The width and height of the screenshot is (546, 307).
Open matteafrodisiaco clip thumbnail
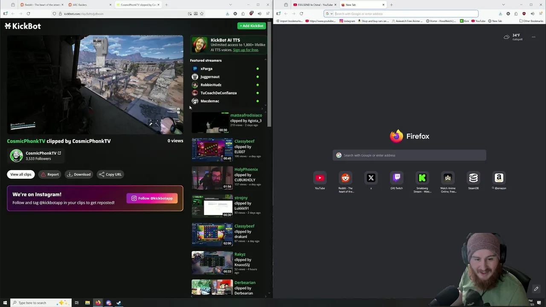coord(210,123)
